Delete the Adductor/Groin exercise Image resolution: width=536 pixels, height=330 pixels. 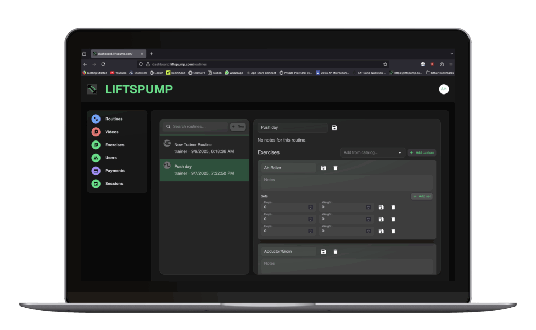tap(336, 252)
